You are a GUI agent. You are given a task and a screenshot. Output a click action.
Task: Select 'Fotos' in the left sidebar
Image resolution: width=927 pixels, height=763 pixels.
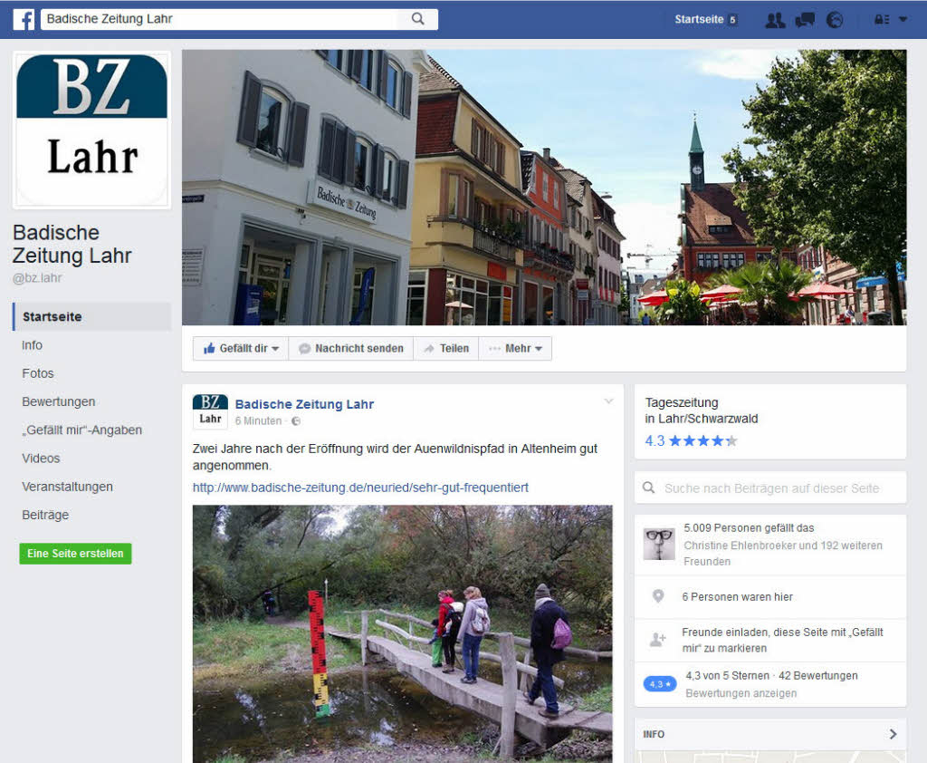[x=38, y=373]
